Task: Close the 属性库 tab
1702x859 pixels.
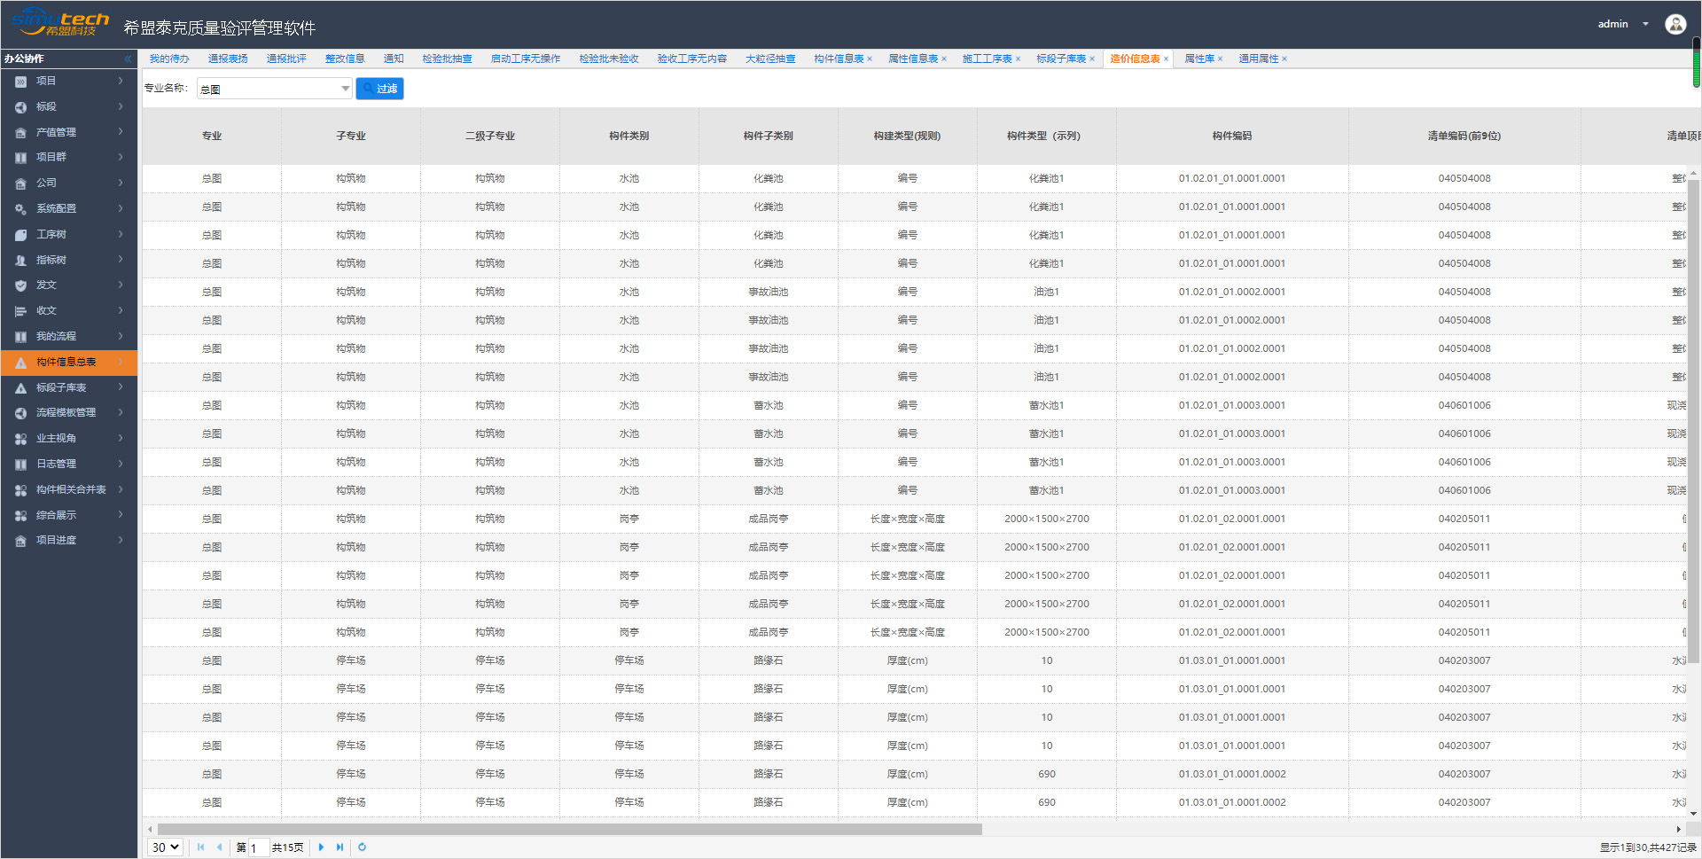Action: [1220, 59]
